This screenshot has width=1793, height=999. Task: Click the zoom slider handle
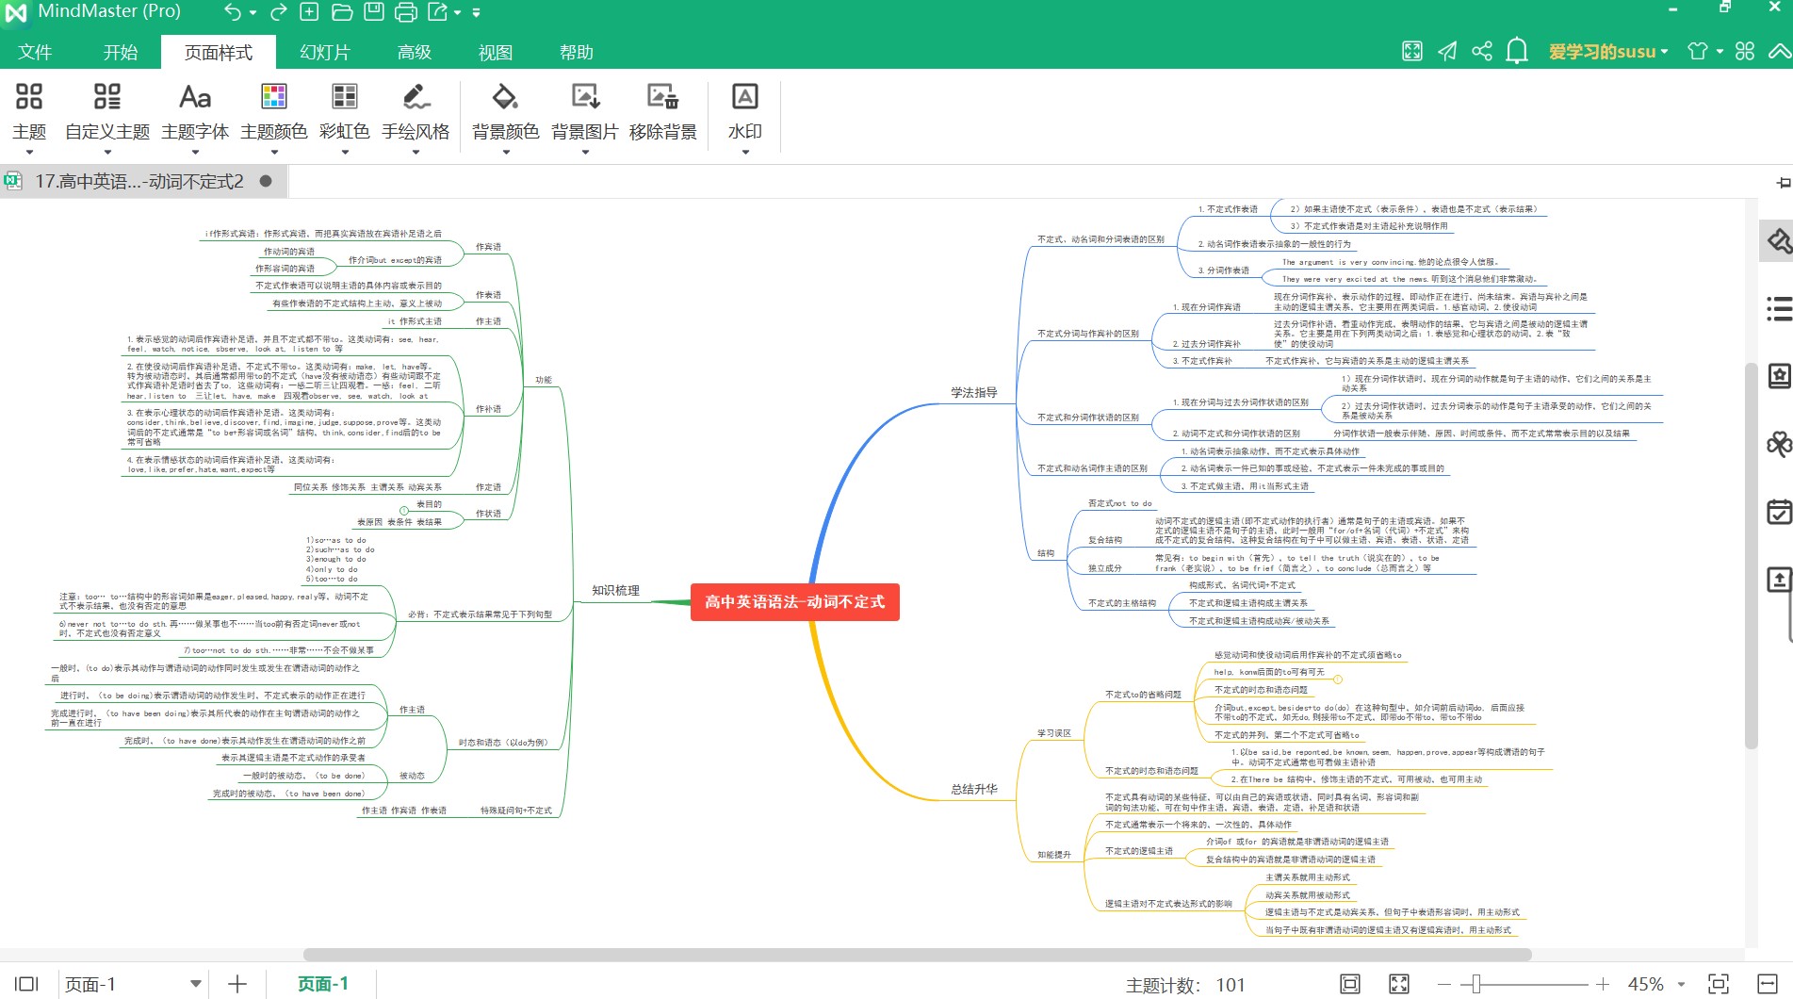(1475, 984)
